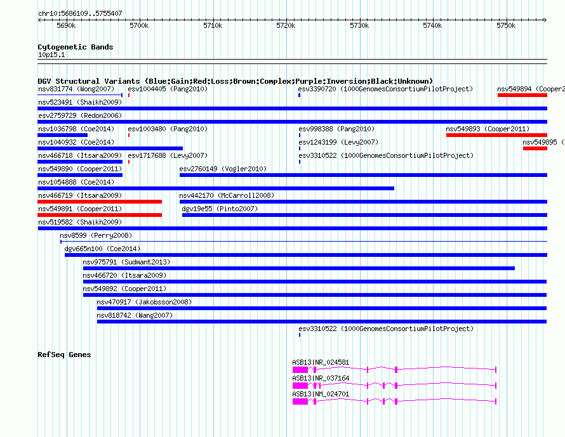The width and height of the screenshot is (565, 437).
Task: Open variant nsv1036798 (Coe2014)
Action: point(76,129)
